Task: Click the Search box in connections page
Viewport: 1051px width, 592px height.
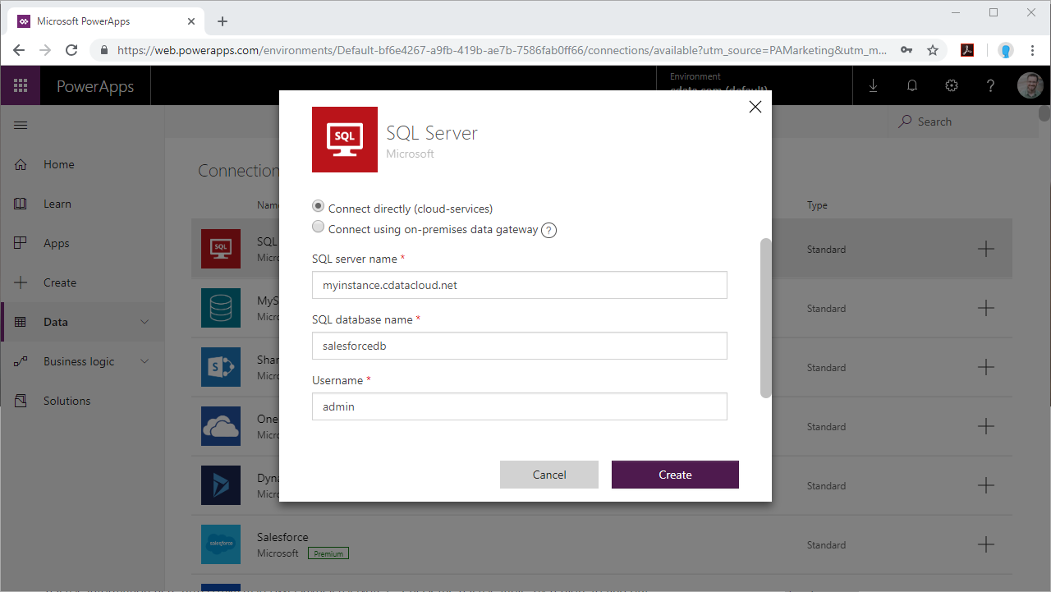Action: coord(963,122)
